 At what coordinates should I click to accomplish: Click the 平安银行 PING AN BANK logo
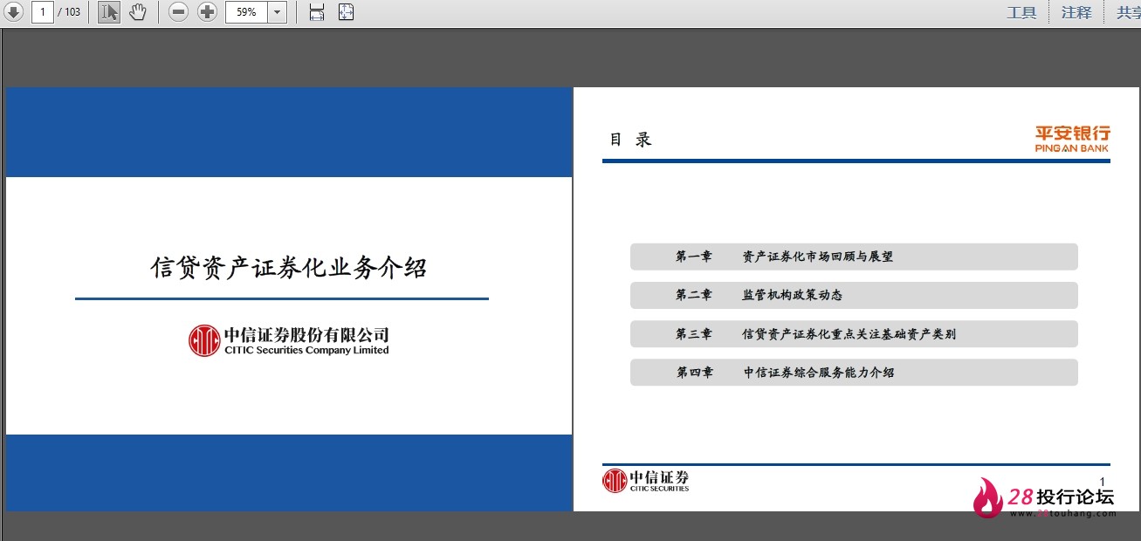1072,140
